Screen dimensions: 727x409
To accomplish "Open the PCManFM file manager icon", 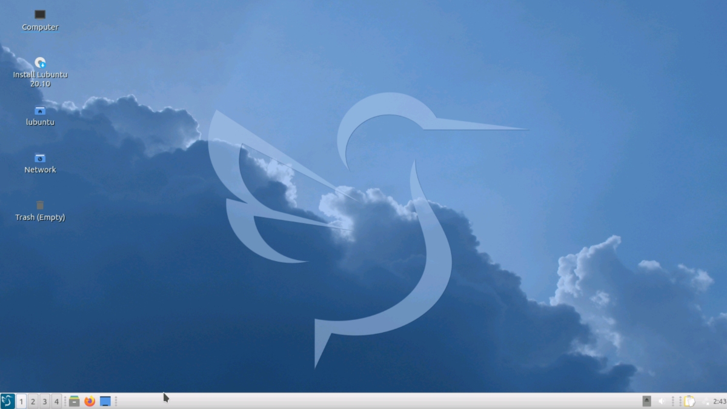I will point(73,401).
